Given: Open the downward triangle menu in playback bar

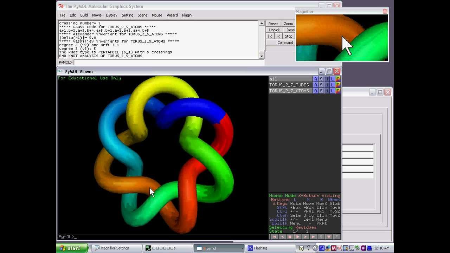Looking at the screenshot, I should tap(329, 237).
